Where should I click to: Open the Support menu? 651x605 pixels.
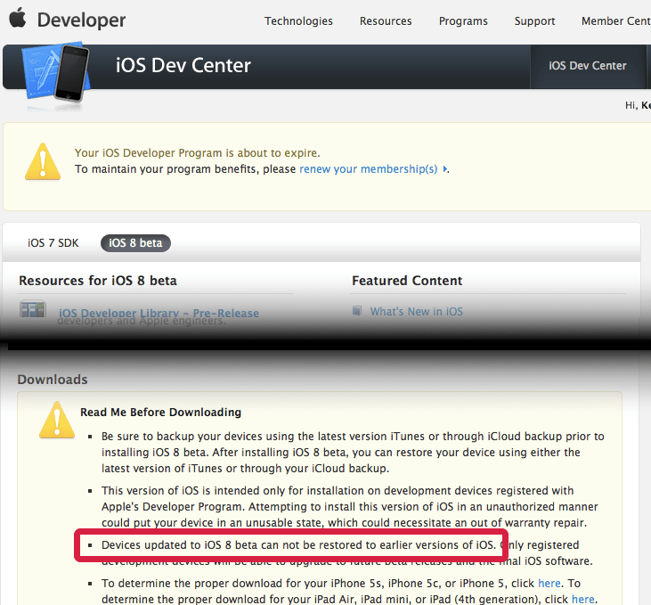pyautogui.click(x=534, y=21)
